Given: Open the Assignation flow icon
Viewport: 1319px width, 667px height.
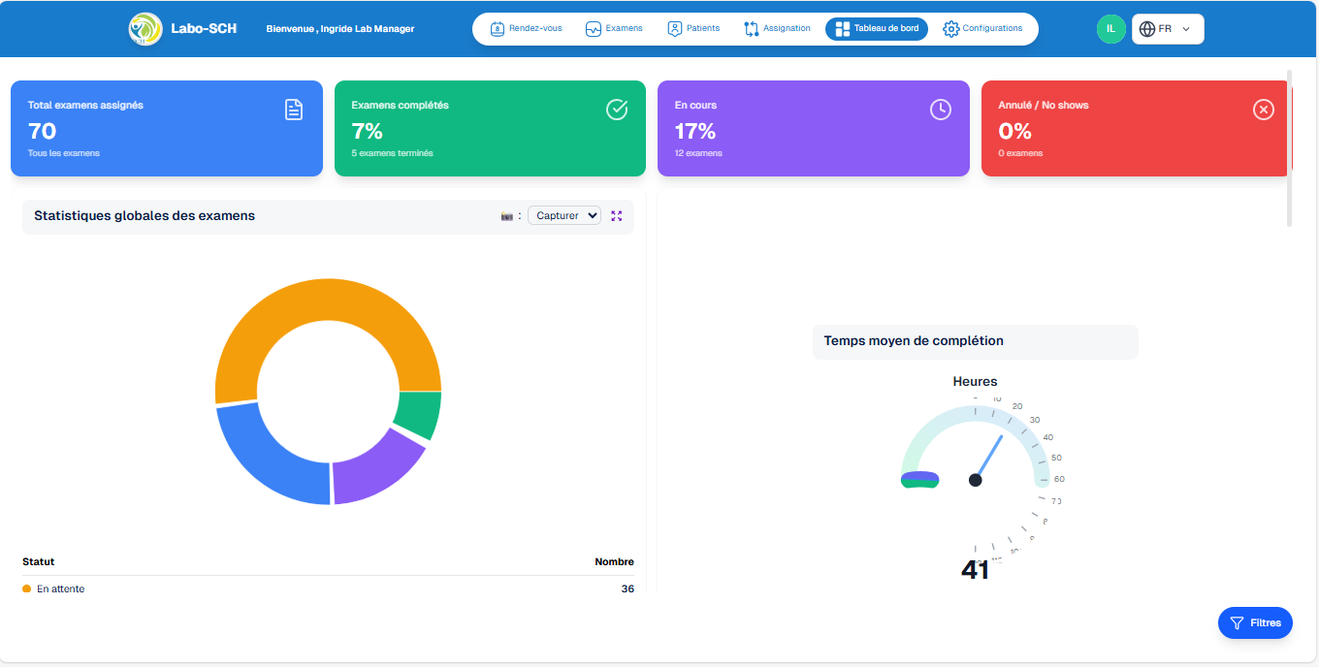Looking at the screenshot, I should (752, 28).
